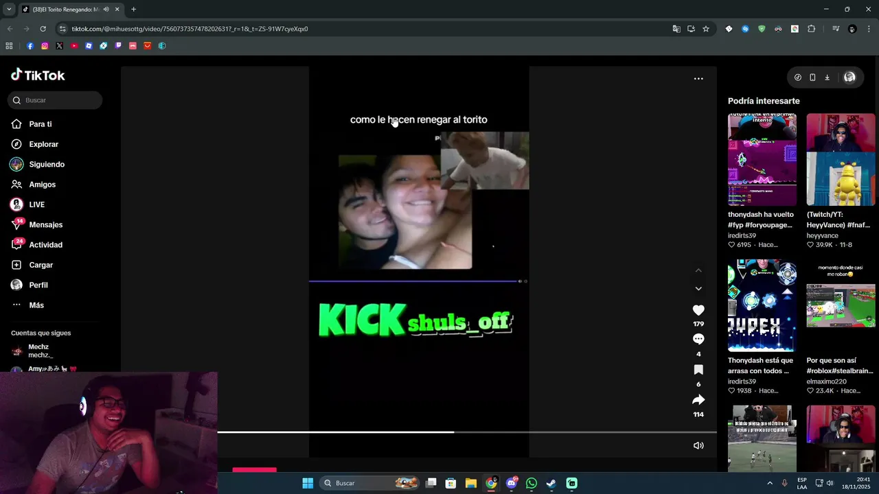Screen dimensions: 879x494
Task: Open a new Chrome tab
Action: pyautogui.click(x=133, y=10)
